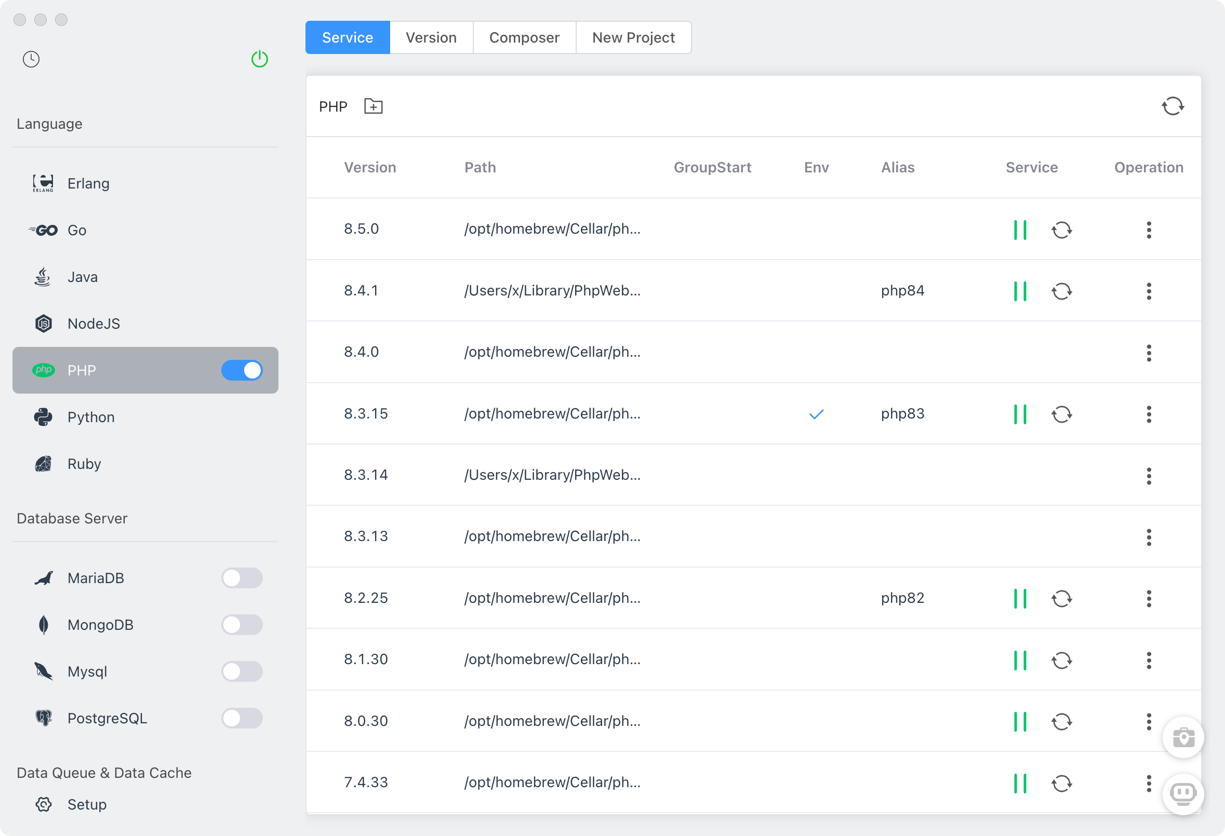Click the green power icon
Screen dimensions: 1225x836
259,59
